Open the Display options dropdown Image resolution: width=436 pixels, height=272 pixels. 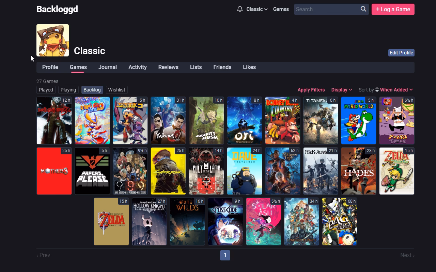342,90
